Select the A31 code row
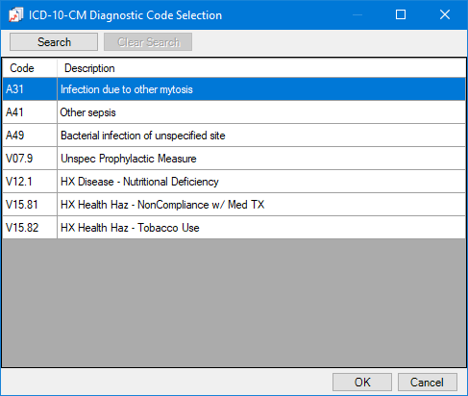The image size is (468, 396). (234, 89)
